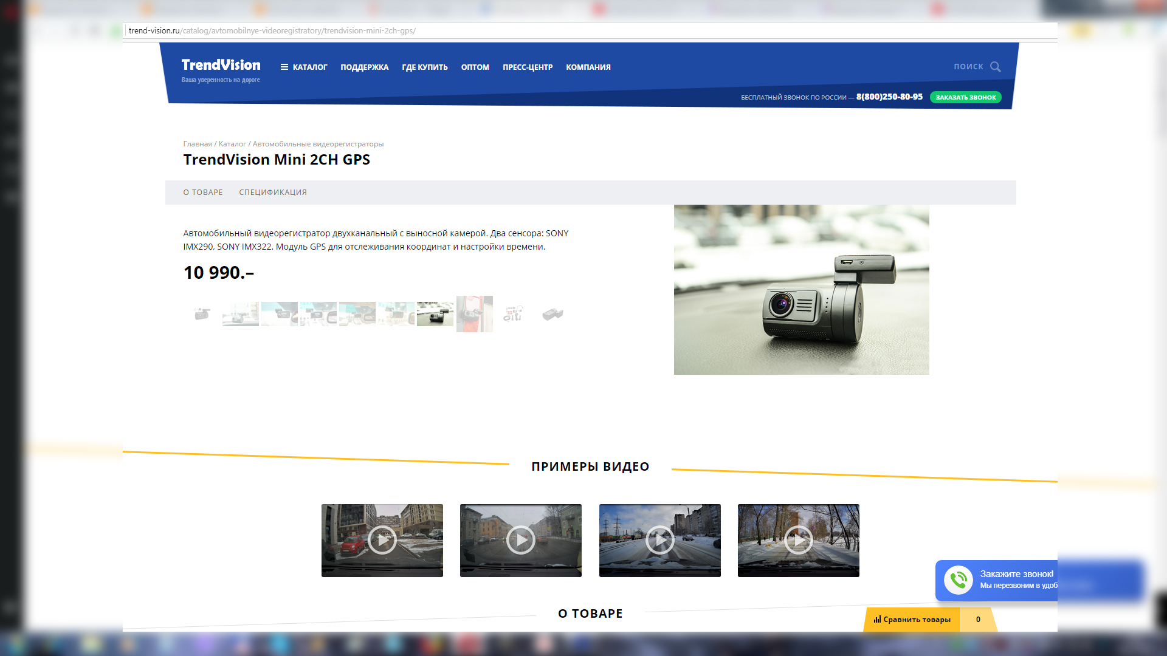Click the large dashcam product photo
Screen dimensions: 1167x656
point(801,290)
